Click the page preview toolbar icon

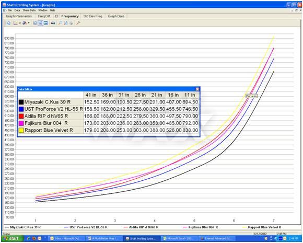[66, 23]
